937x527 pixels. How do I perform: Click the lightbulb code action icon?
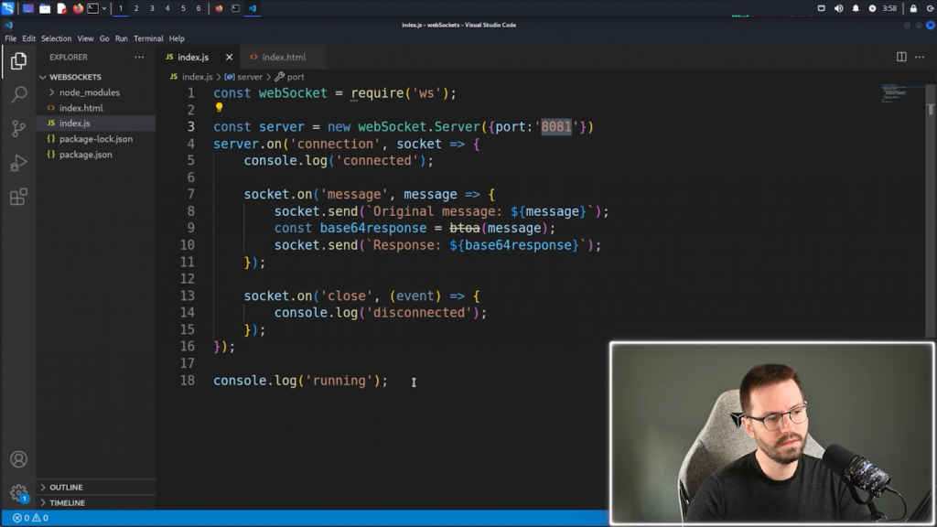[x=220, y=108]
